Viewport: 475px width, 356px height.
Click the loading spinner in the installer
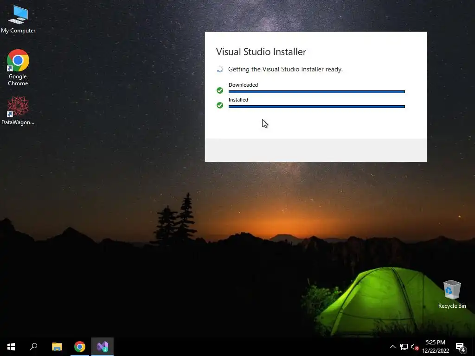tap(220, 70)
